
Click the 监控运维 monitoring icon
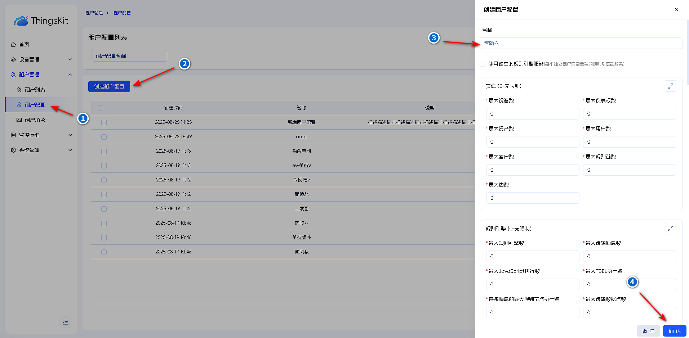click(x=13, y=135)
